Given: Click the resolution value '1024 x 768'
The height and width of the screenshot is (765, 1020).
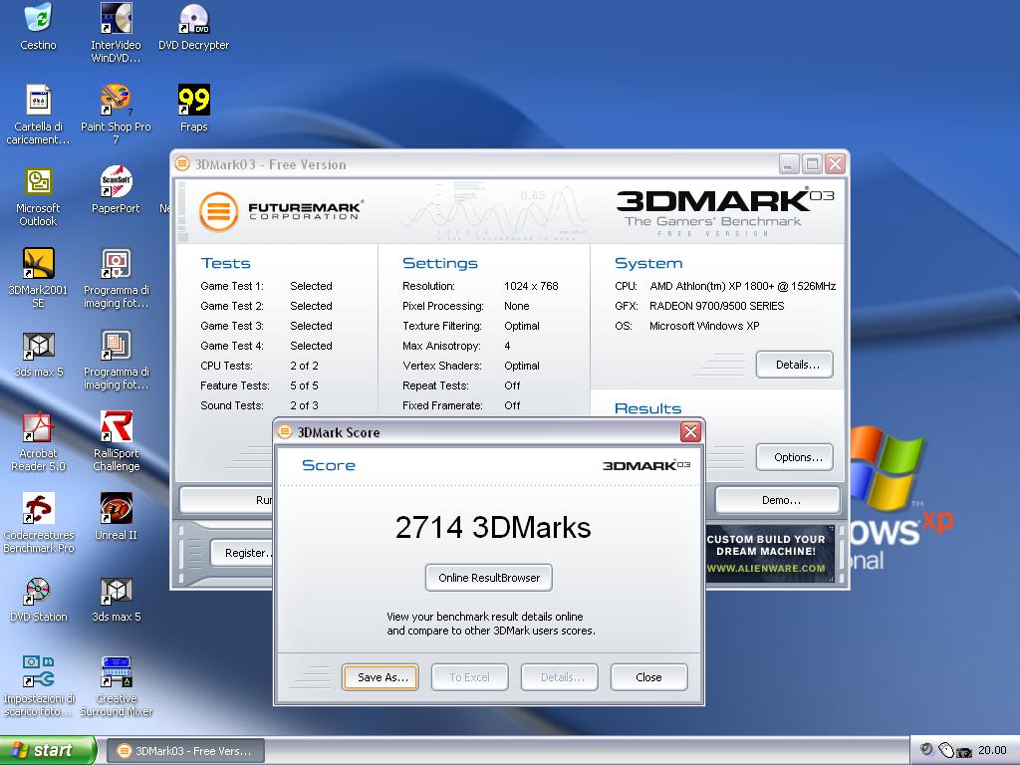Looking at the screenshot, I should [x=531, y=286].
